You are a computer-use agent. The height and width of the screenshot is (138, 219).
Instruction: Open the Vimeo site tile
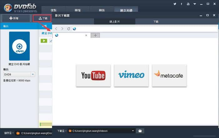(131, 75)
